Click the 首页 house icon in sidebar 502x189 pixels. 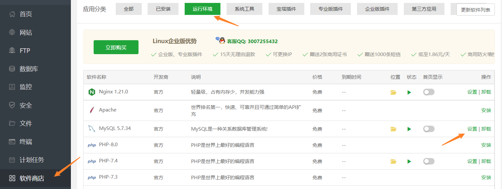12,14
